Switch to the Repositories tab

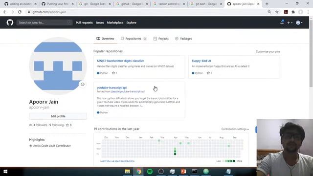click(134, 39)
